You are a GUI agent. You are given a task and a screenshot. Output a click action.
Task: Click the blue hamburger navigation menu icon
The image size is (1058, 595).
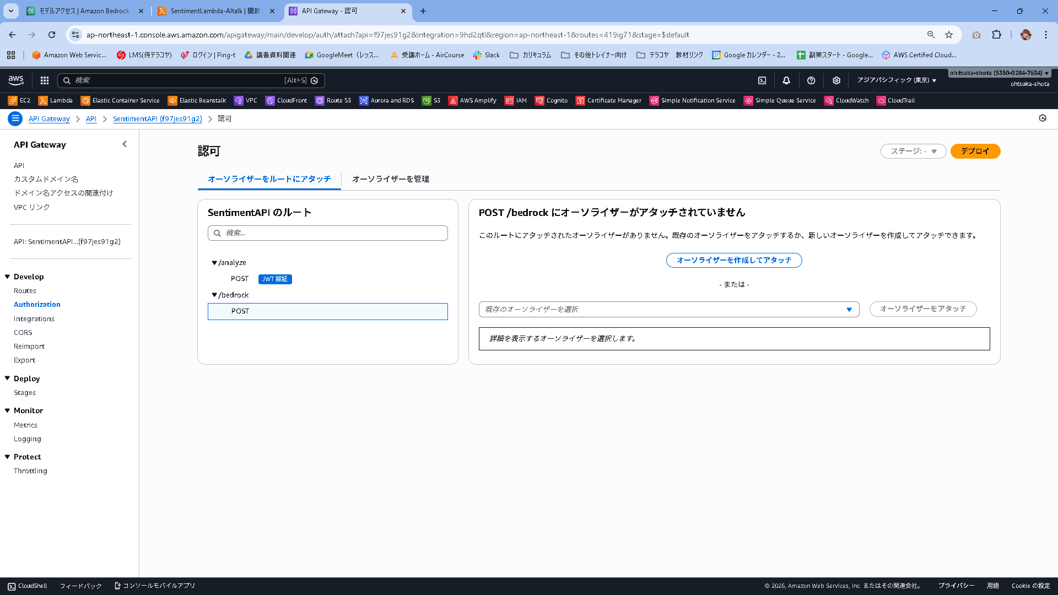[15, 118]
